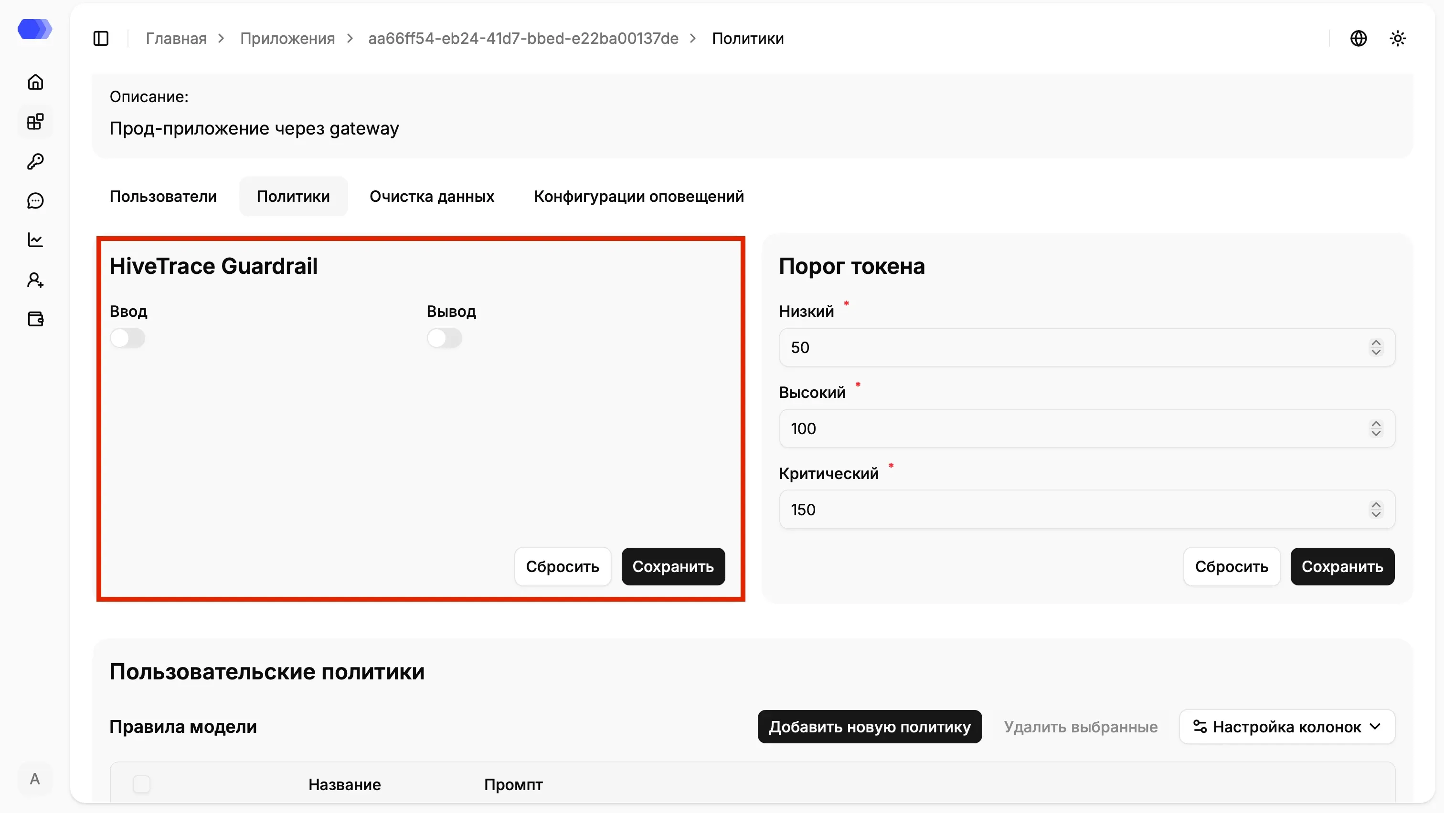Check the select-all checkbox in table header
Image resolution: width=1444 pixels, height=813 pixels.
(x=142, y=784)
